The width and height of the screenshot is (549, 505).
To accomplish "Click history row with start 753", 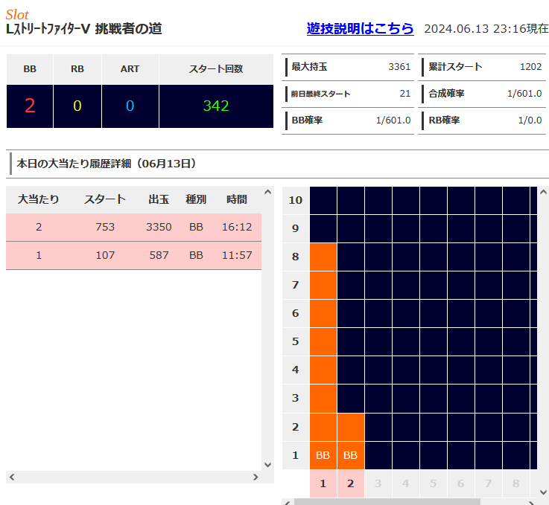I will click(x=134, y=227).
